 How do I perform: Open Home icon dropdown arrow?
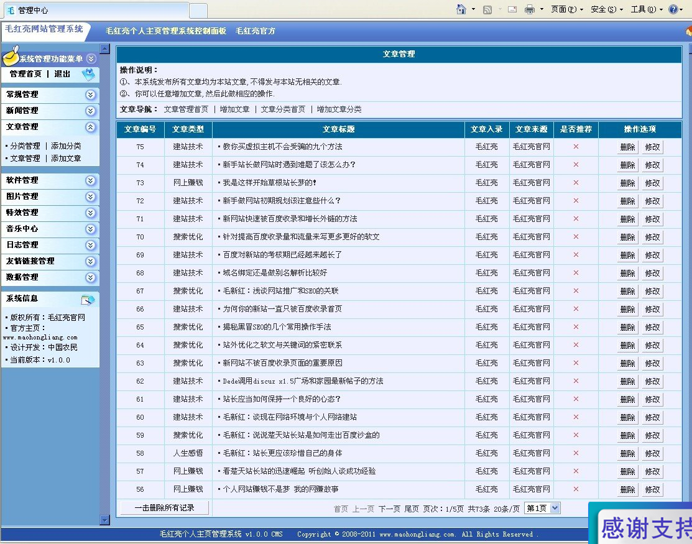(474, 9)
